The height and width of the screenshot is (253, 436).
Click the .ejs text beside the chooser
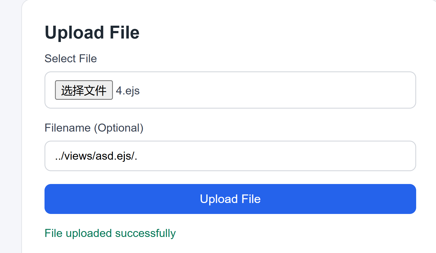click(x=131, y=91)
